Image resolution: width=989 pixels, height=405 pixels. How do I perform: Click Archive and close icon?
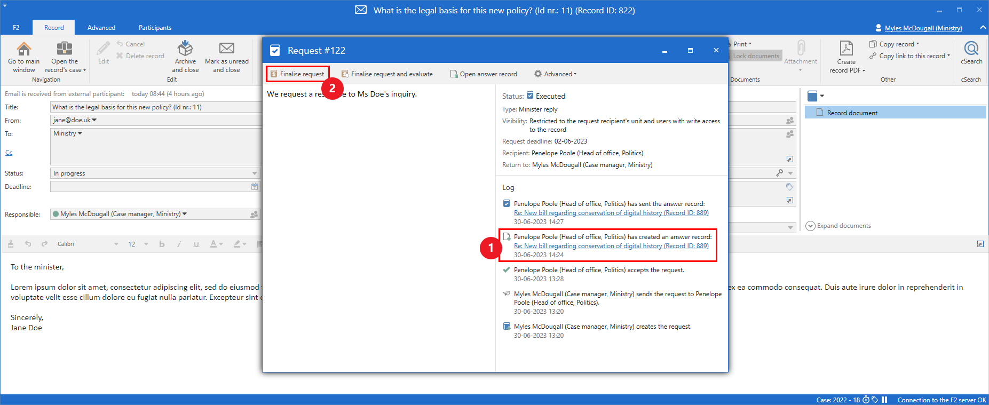tap(185, 49)
